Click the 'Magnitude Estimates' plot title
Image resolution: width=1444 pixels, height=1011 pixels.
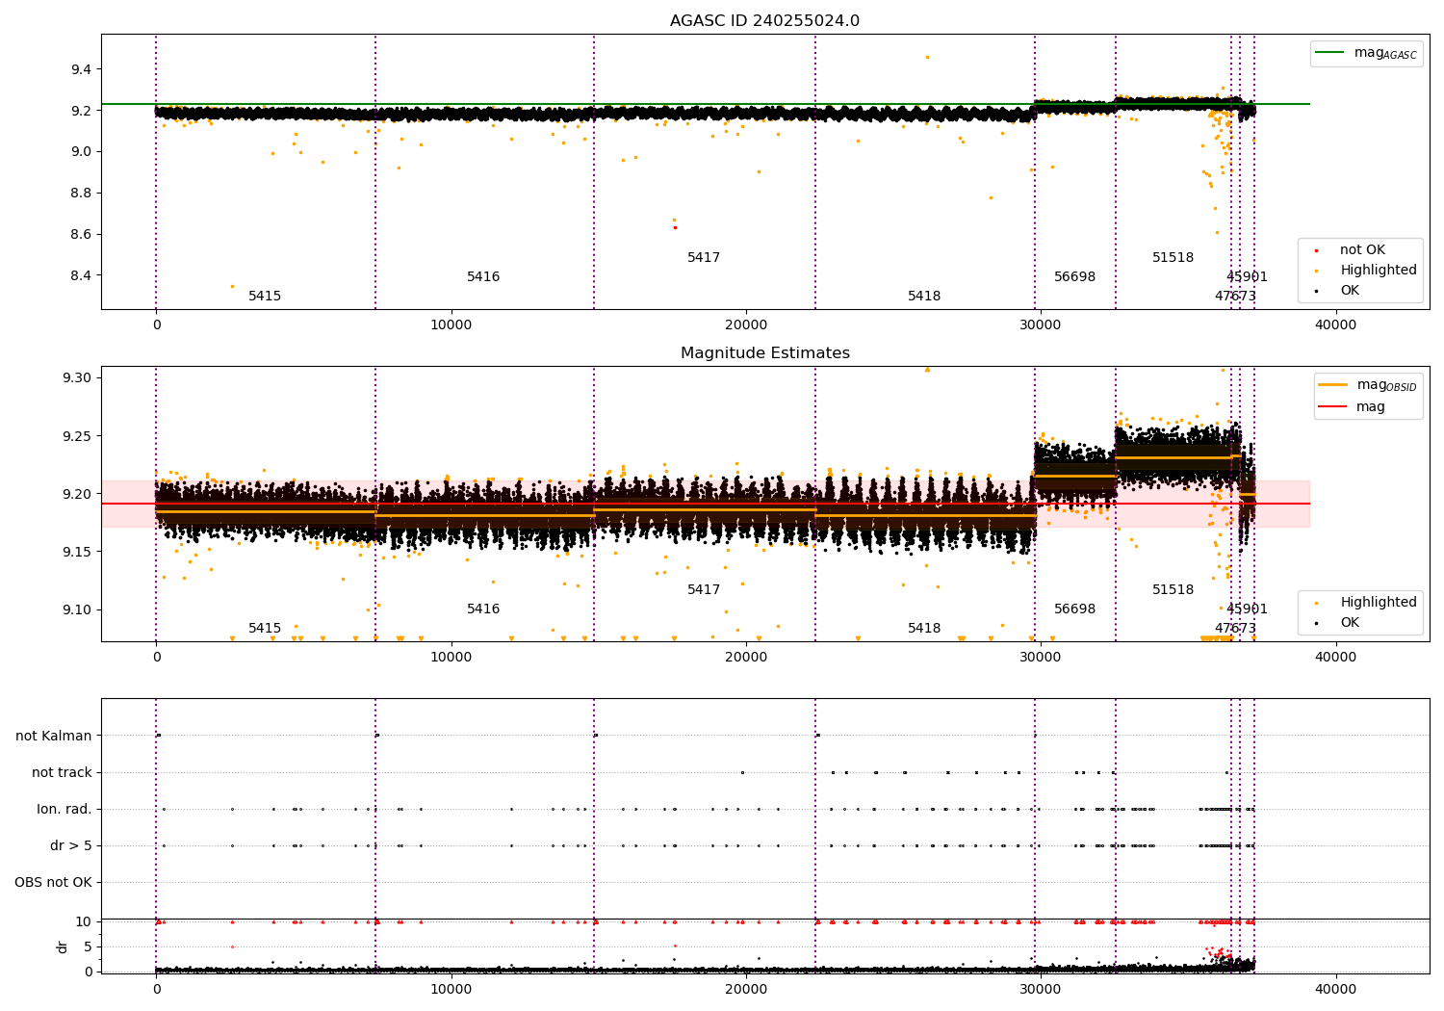[x=764, y=353]
